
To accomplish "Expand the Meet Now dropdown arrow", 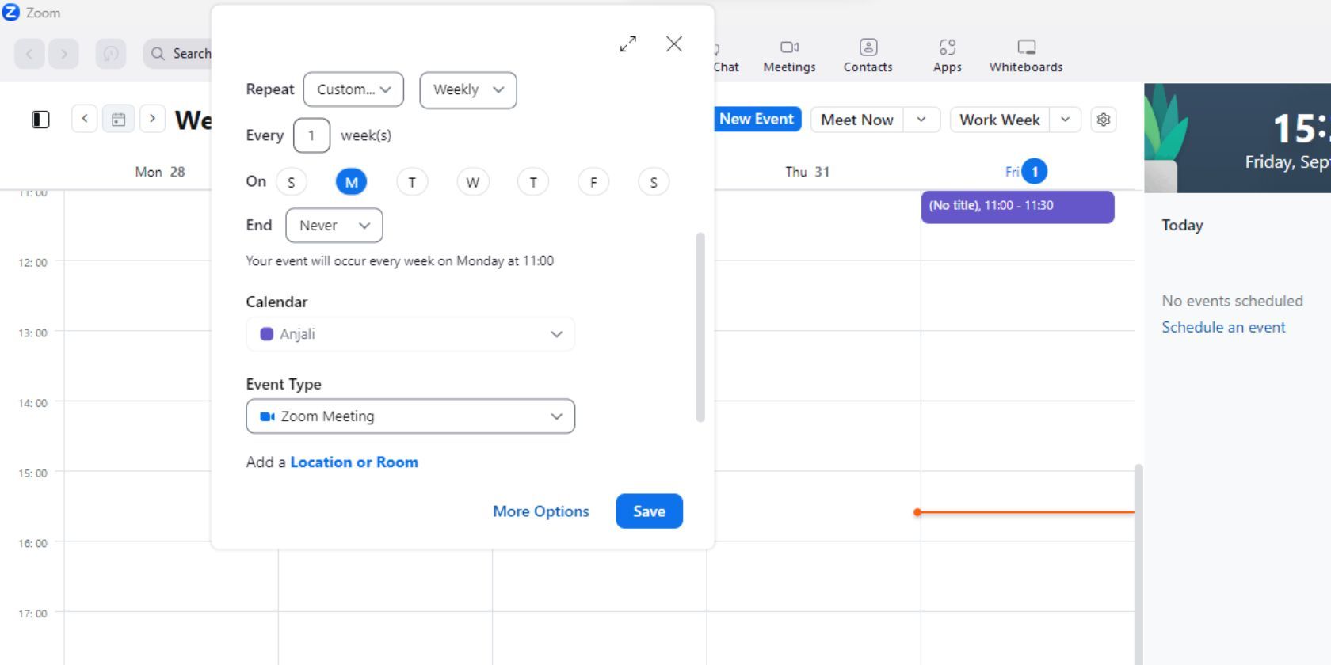I will (921, 120).
